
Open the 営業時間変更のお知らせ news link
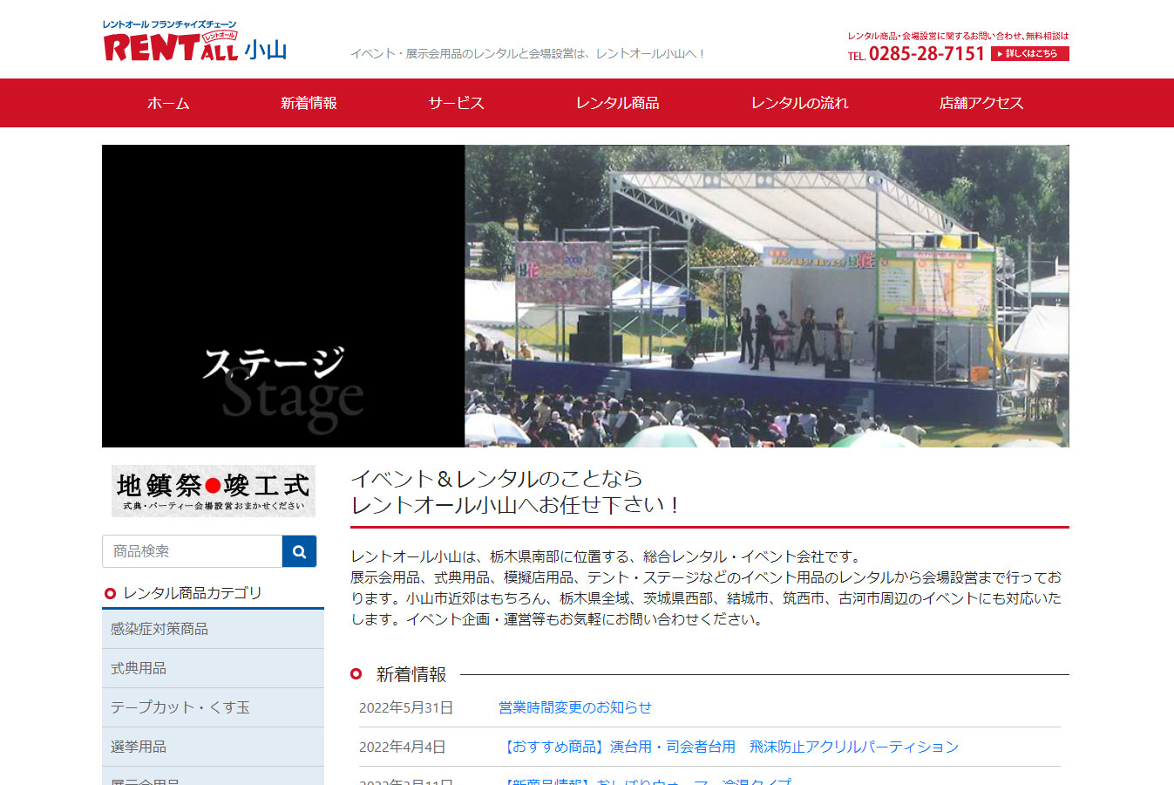coord(574,707)
